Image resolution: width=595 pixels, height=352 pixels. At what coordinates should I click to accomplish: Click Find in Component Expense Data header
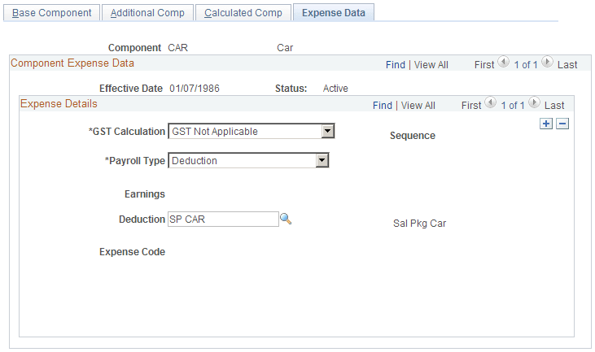click(395, 64)
